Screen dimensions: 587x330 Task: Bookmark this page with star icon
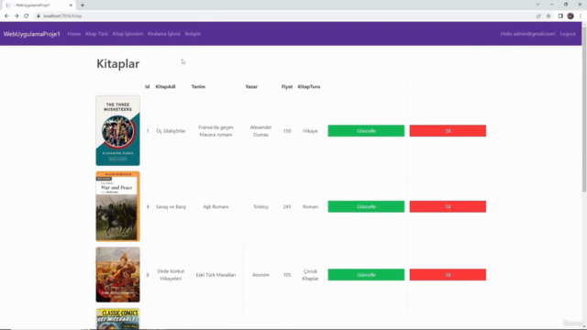[548, 16]
